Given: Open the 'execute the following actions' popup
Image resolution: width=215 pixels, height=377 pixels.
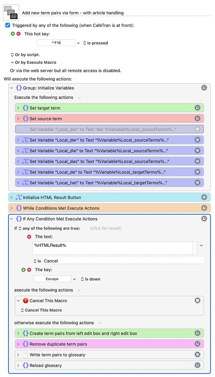Looking at the screenshot, I should coord(79,290).
